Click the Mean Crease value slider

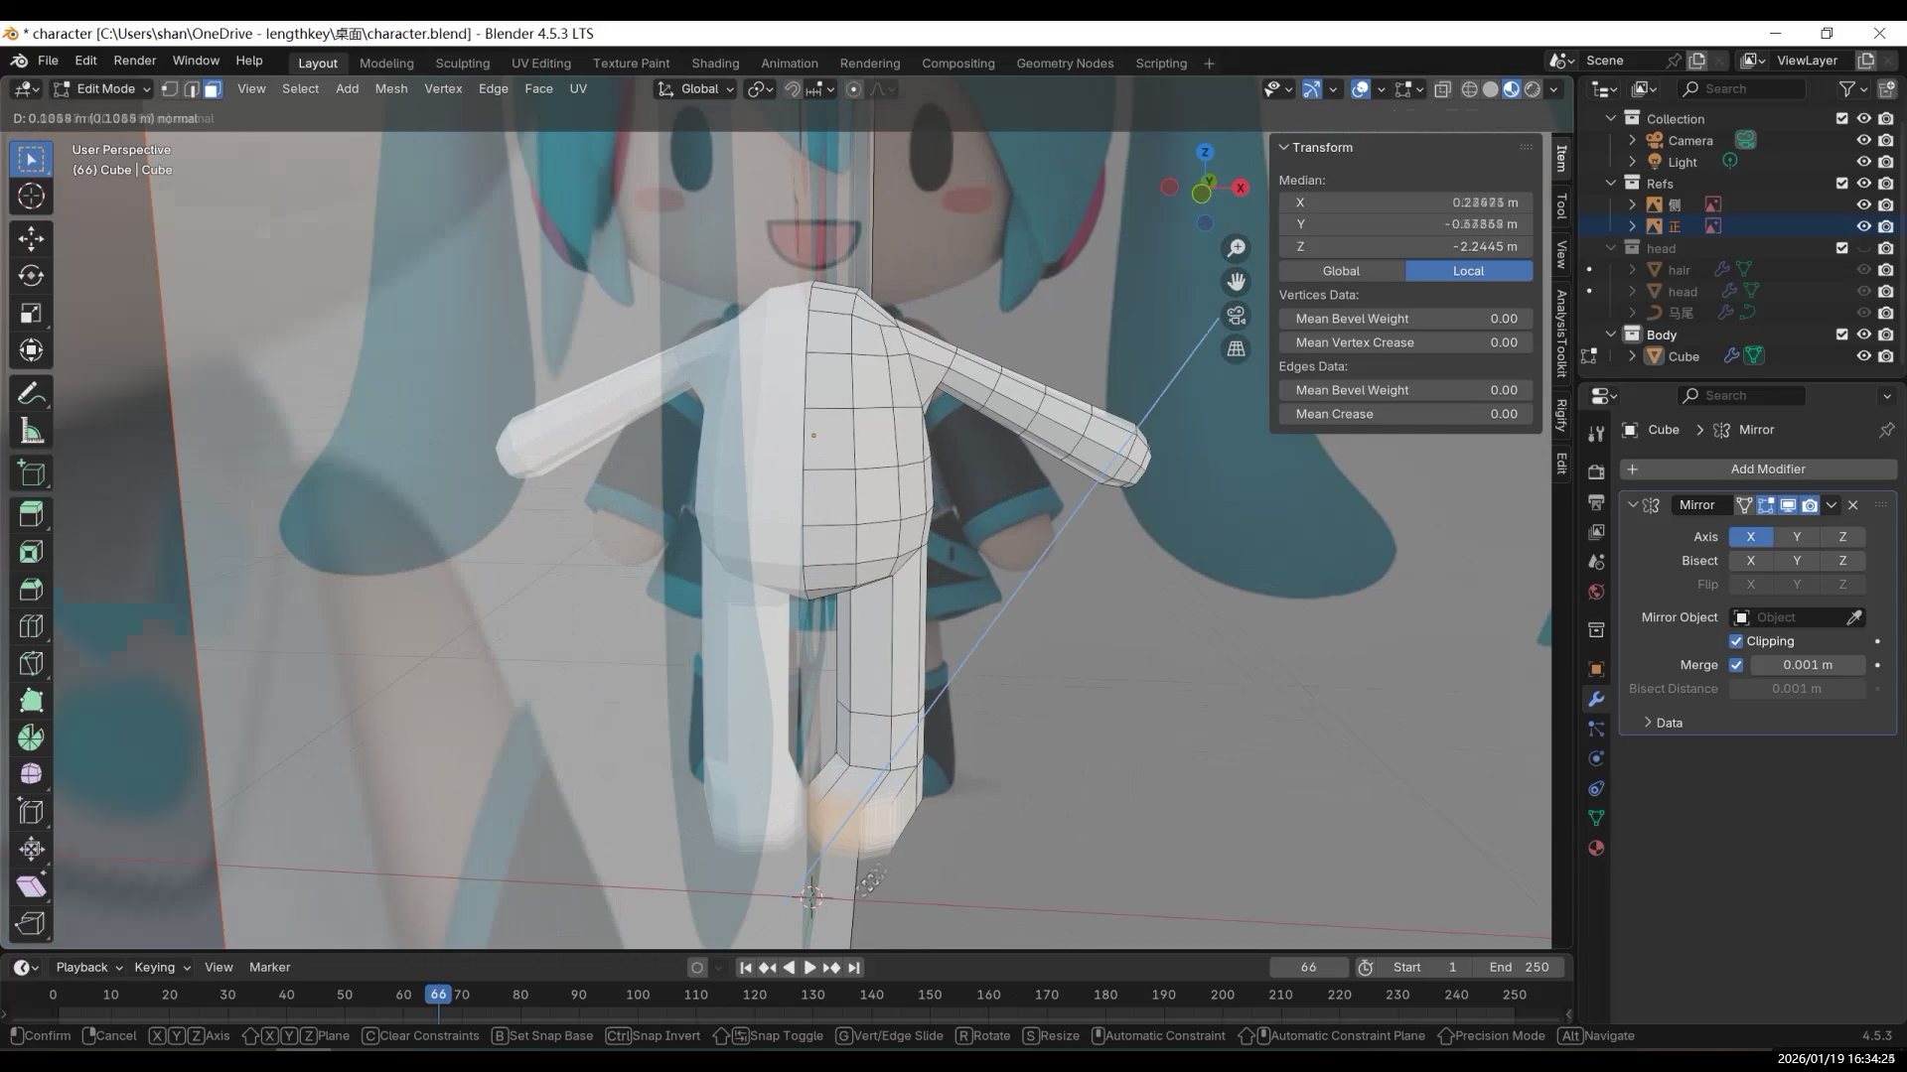click(x=1404, y=414)
